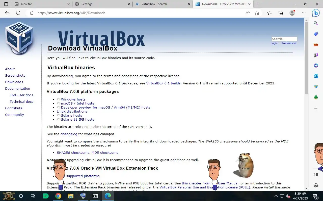
Task: Add this page to favorites
Action: pyautogui.click(x=257, y=13)
